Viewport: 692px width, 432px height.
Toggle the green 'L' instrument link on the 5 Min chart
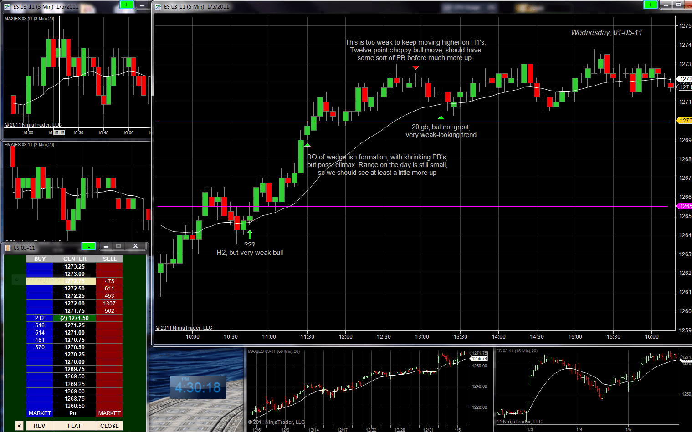pyautogui.click(x=650, y=5)
